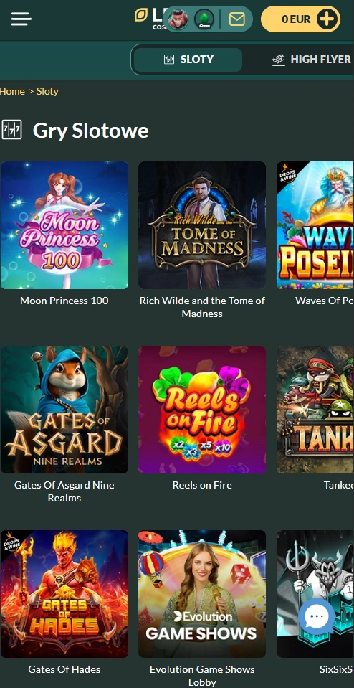354x688 pixels.
Task: Open the green level badge icon
Action: pos(204,19)
